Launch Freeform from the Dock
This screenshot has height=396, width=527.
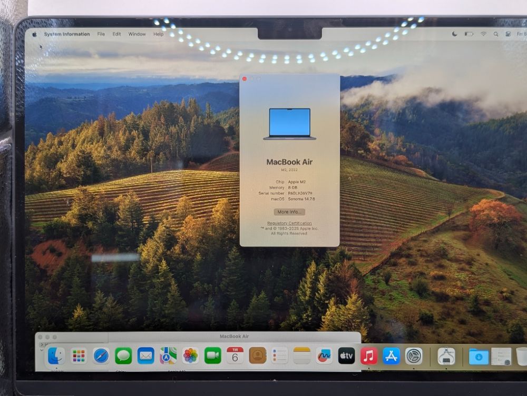[324, 355]
